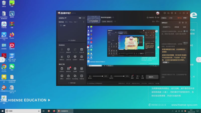Image resolution: width=201 pixels, height=113 pixels.
Task: Open the 弹幕秀 icon in basic tools
Action: click(62, 76)
